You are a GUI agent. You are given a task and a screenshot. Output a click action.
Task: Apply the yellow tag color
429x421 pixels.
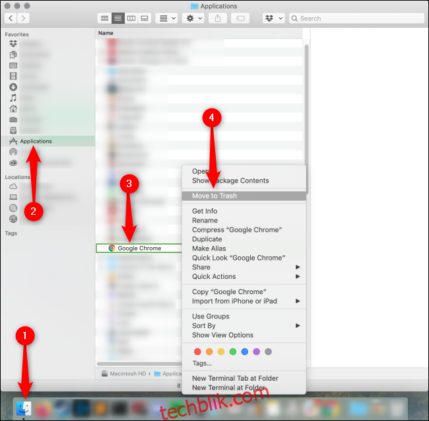pos(221,352)
